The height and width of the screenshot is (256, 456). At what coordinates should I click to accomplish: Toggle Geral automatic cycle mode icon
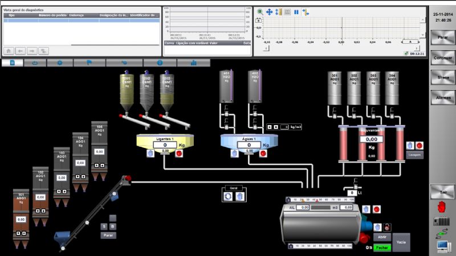227,196
